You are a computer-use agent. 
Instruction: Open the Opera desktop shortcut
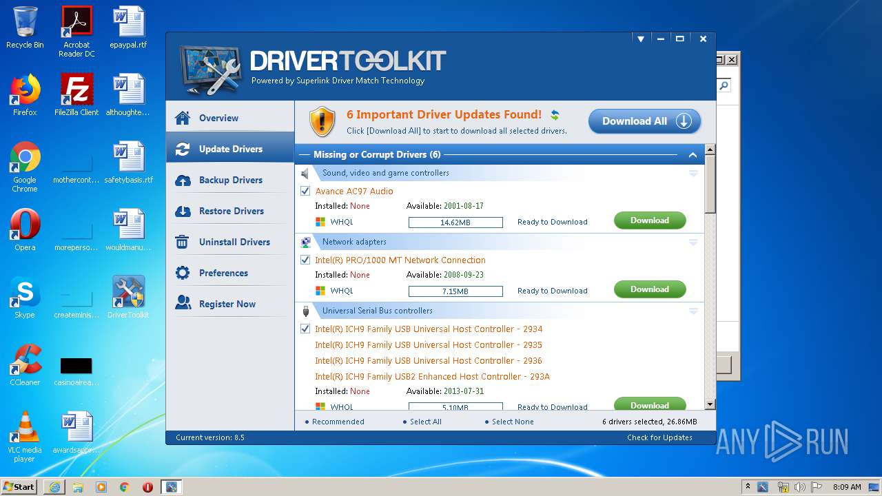(25, 229)
